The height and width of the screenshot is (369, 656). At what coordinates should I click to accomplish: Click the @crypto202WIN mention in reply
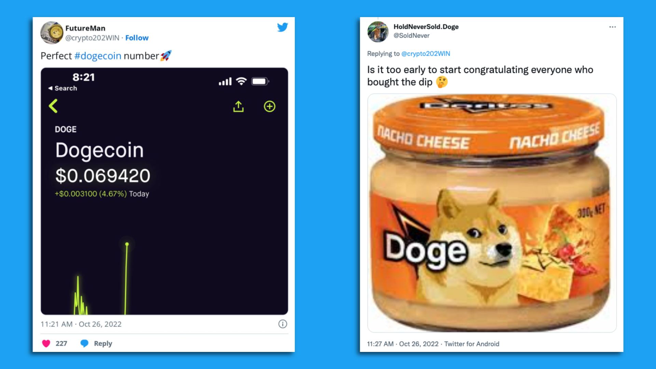tap(426, 54)
